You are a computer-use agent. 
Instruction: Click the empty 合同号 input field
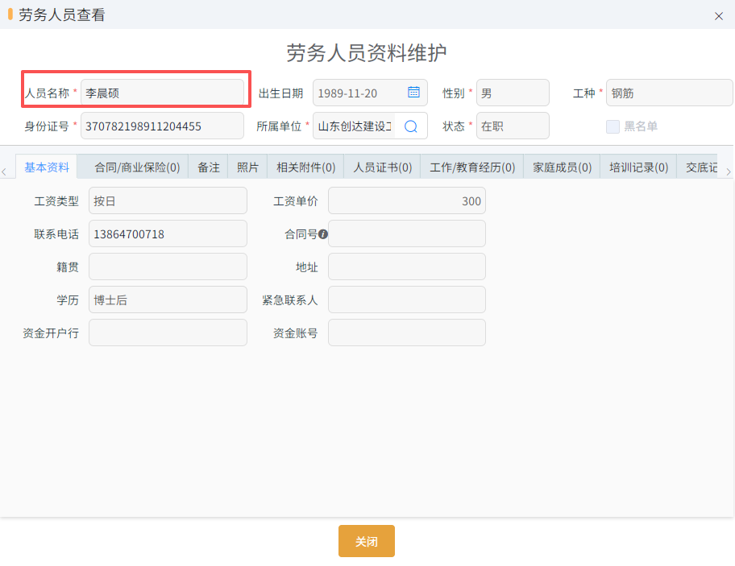tap(407, 233)
